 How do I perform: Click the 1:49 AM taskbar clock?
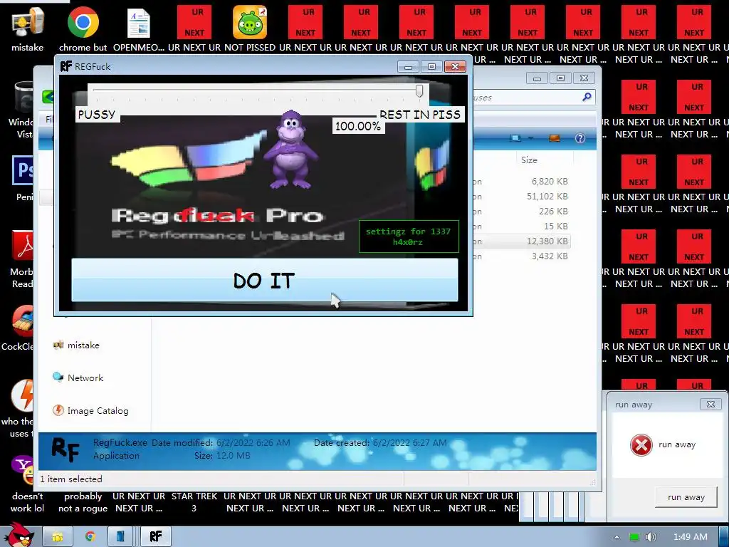[691, 537]
